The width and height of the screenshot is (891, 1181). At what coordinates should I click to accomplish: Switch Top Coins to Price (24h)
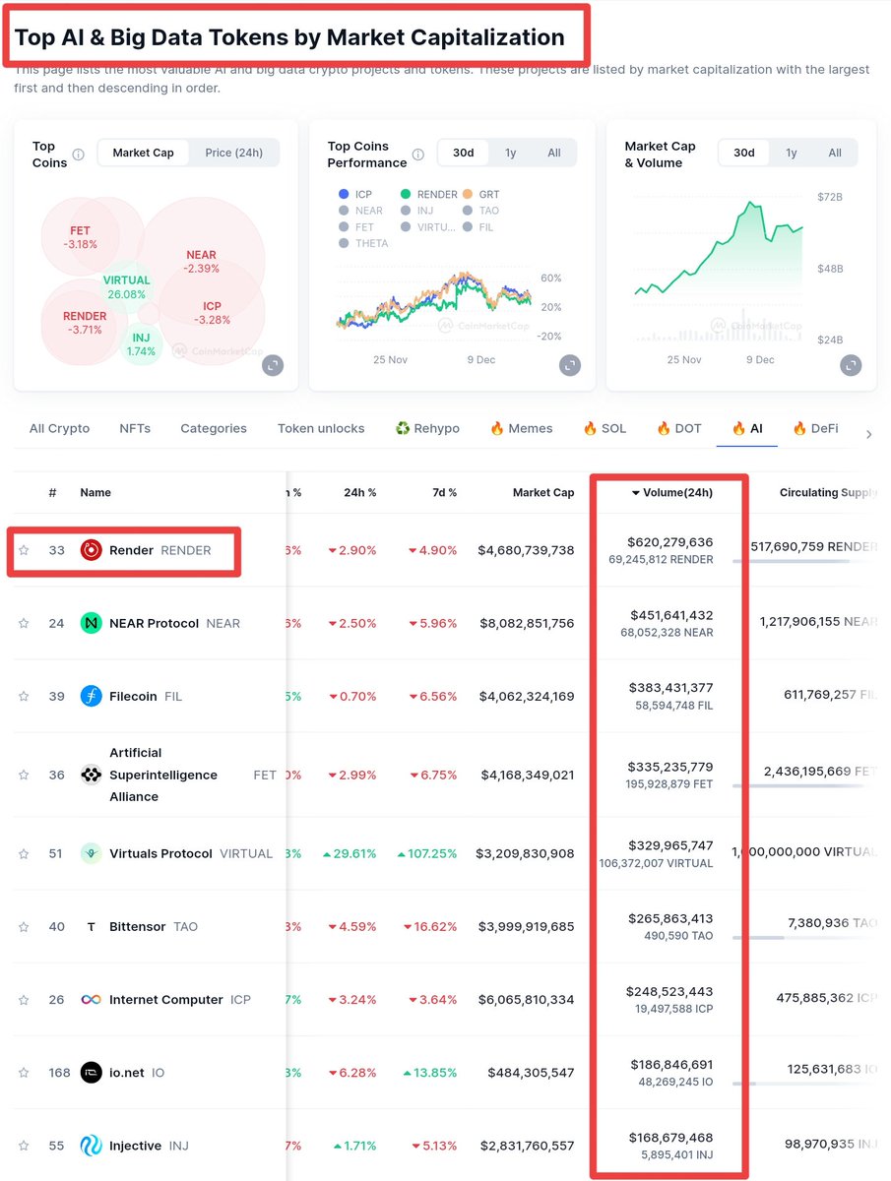point(233,153)
